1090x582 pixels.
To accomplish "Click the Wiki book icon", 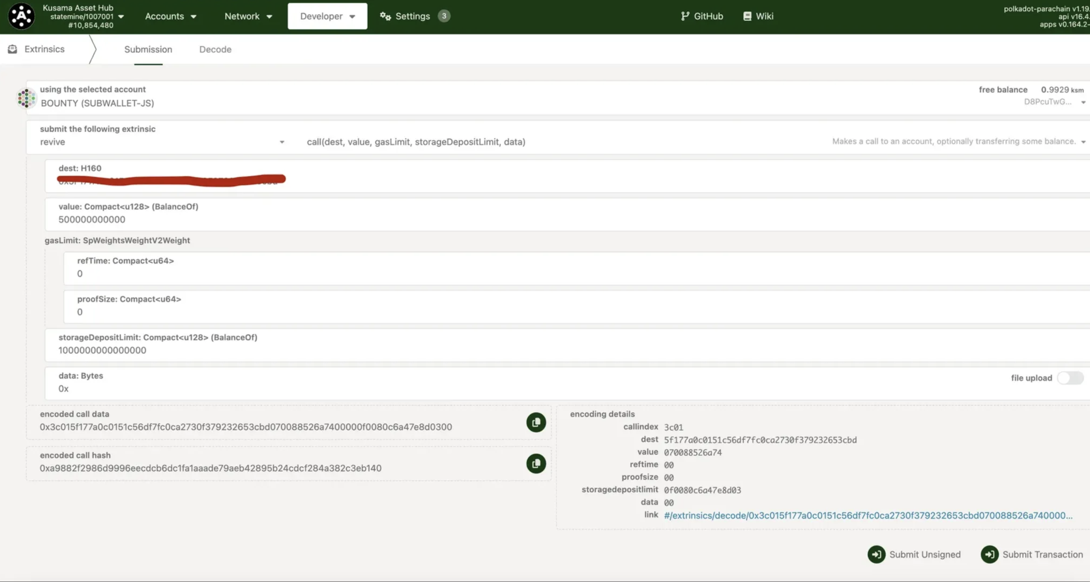I will click(x=747, y=16).
